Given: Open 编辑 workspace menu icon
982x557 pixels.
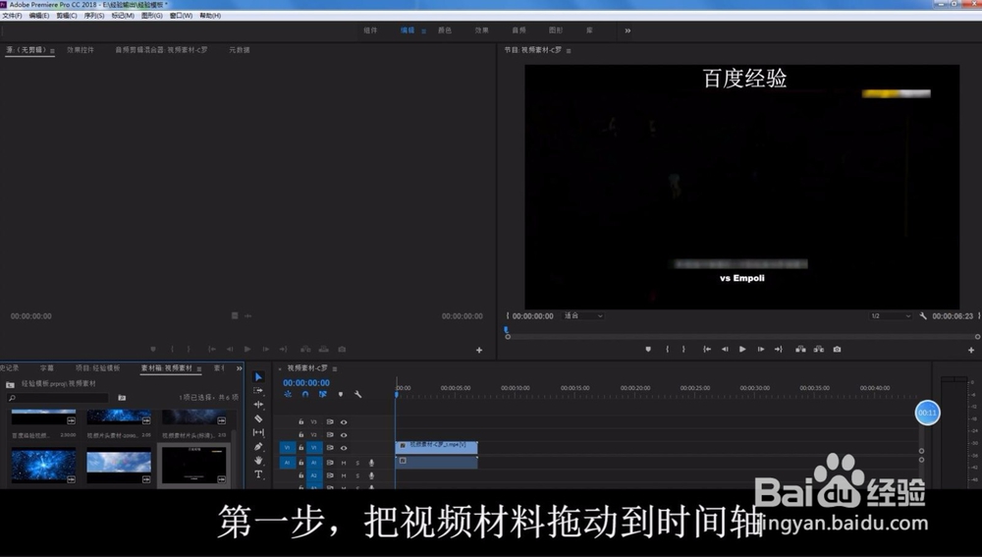Looking at the screenshot, I should (x=424, y=30).
